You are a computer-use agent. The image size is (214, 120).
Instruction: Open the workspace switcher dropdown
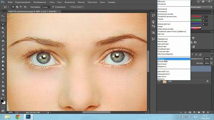201,7
